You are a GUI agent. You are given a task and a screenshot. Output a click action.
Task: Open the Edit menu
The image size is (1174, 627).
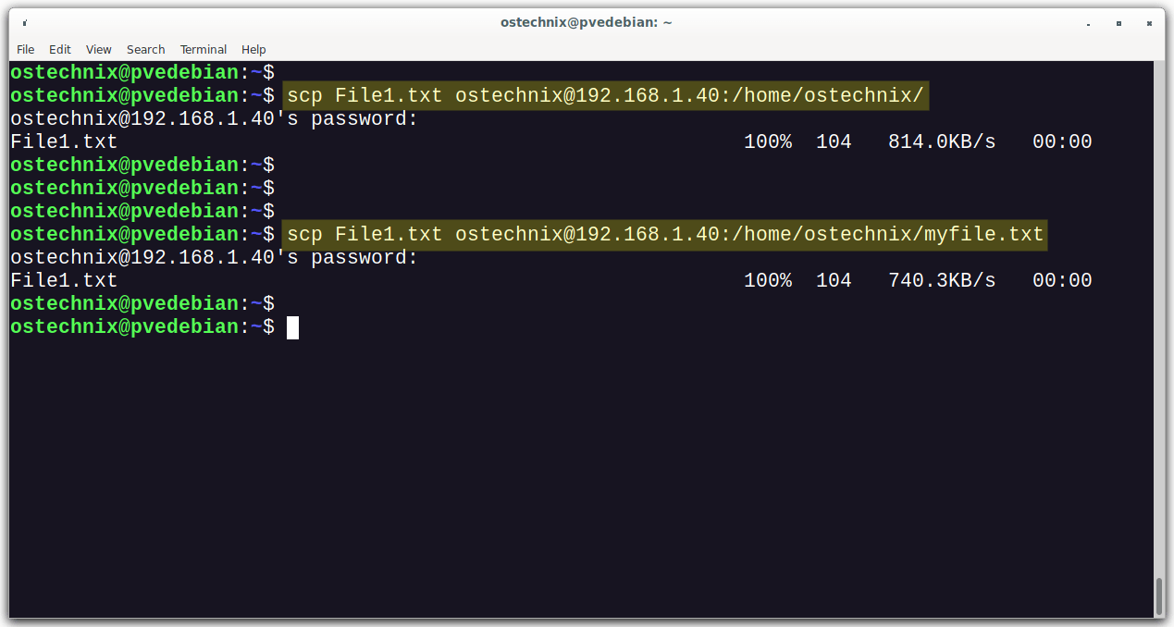(x=59, y=49)
